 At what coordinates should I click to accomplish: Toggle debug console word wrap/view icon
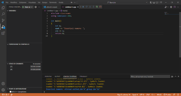(x=172, y=76)
